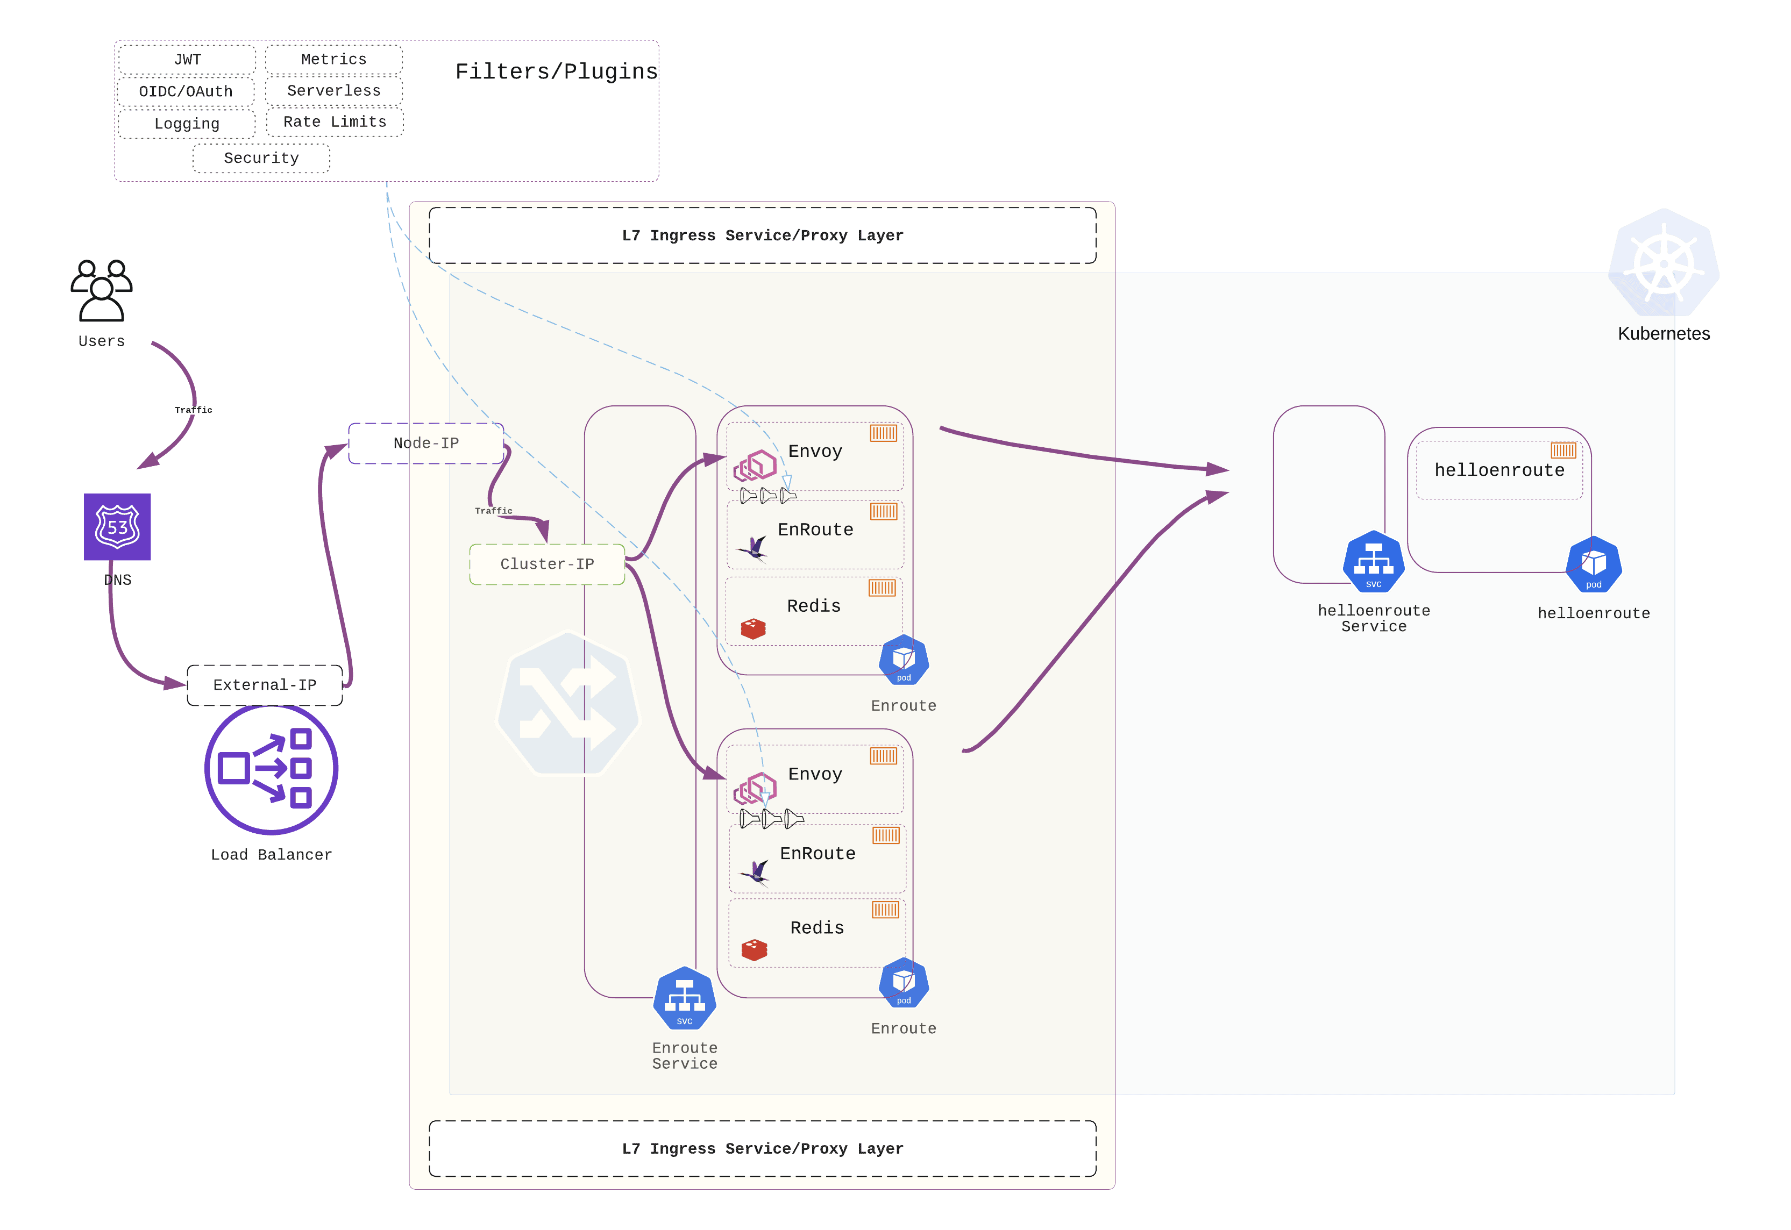Click the helloenroute caption below pod icon
Screen dimensions: 1791x1230
tap(1594, 613)
